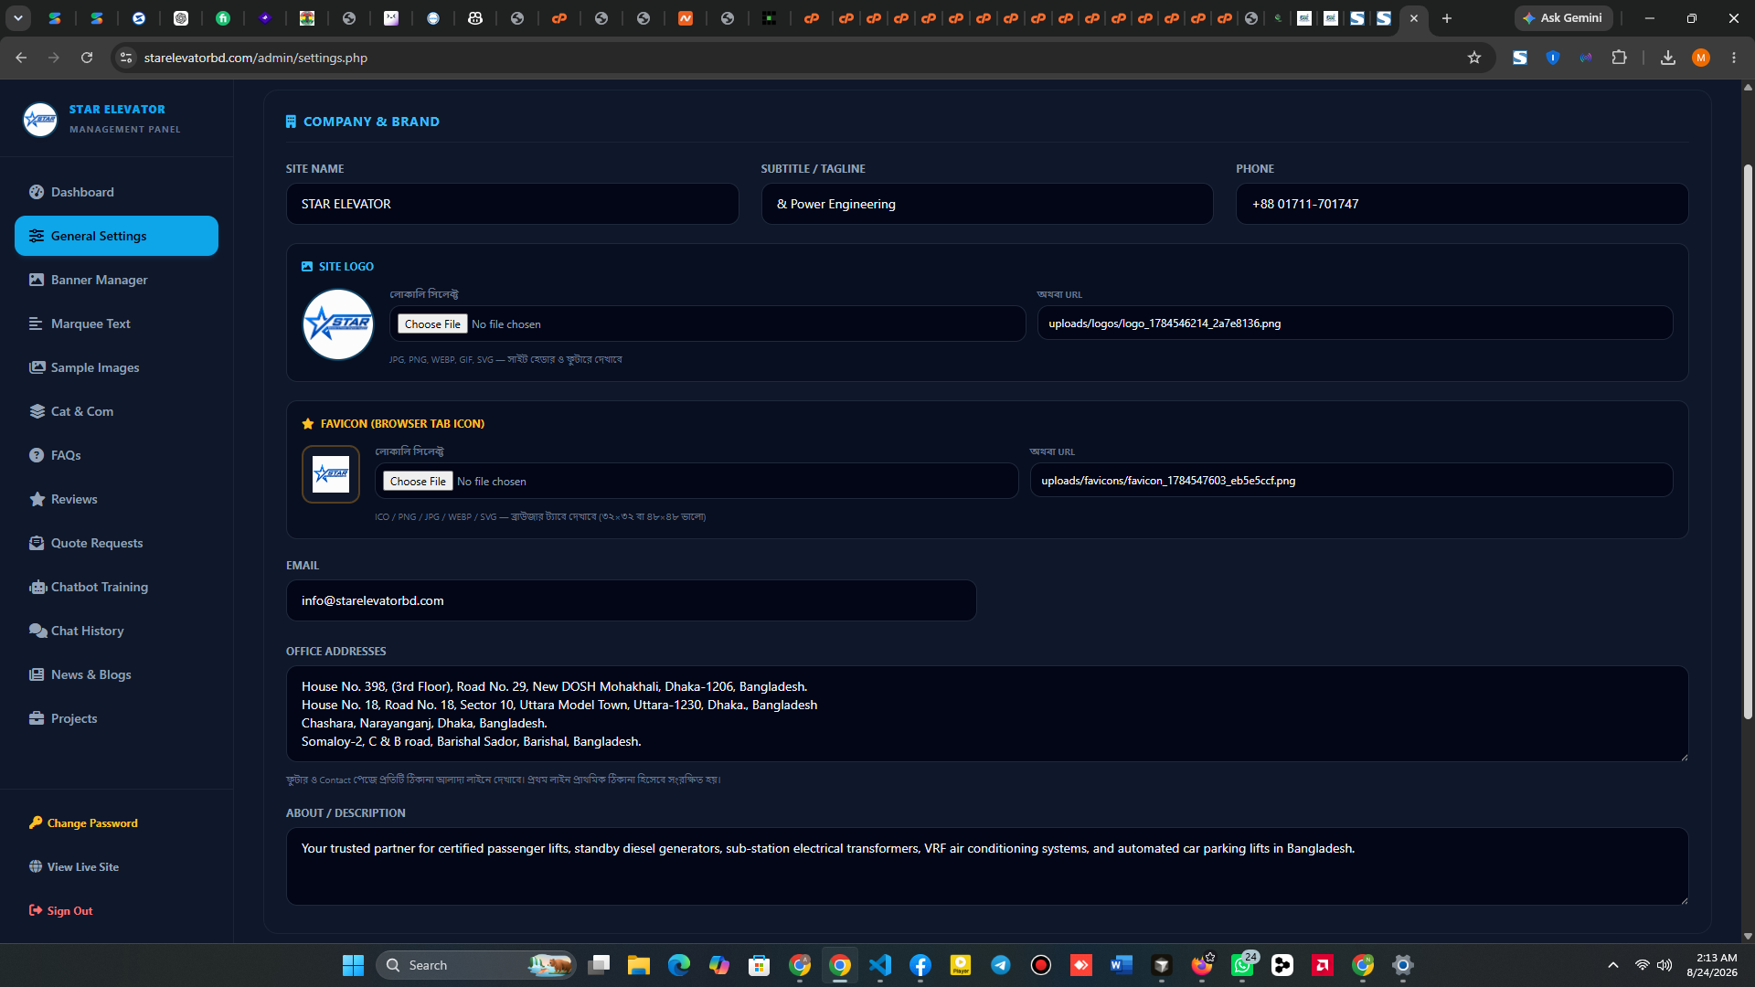Reload the page
1755x987 pixels.
click(x=87, y=58)
